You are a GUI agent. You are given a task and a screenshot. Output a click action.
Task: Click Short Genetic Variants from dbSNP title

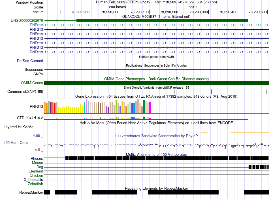pyautogui.click(x=156, y=88)
